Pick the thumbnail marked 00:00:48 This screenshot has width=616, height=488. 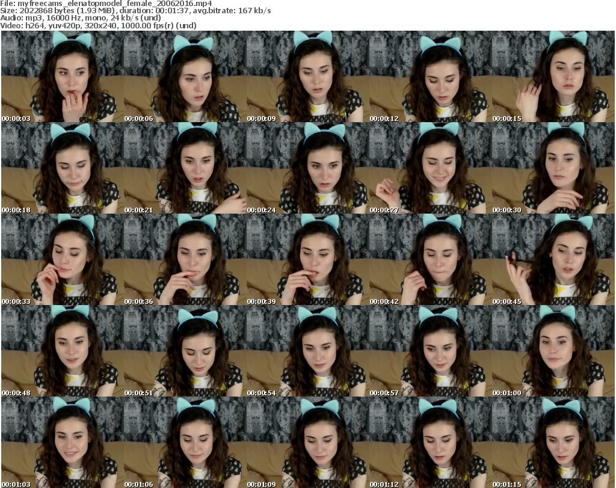pyautogui.click(x=62, y=351)
